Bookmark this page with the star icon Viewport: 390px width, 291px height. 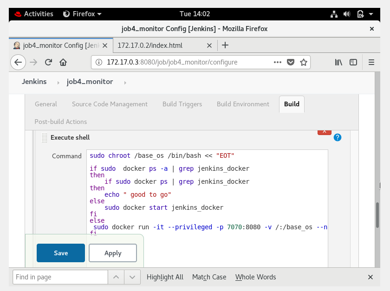pos(304,62)
